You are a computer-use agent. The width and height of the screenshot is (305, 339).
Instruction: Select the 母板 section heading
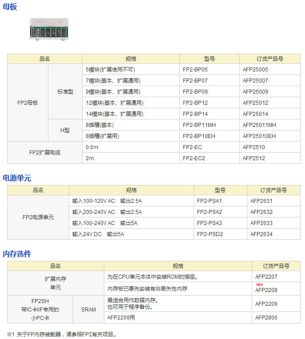coord(10,7)
